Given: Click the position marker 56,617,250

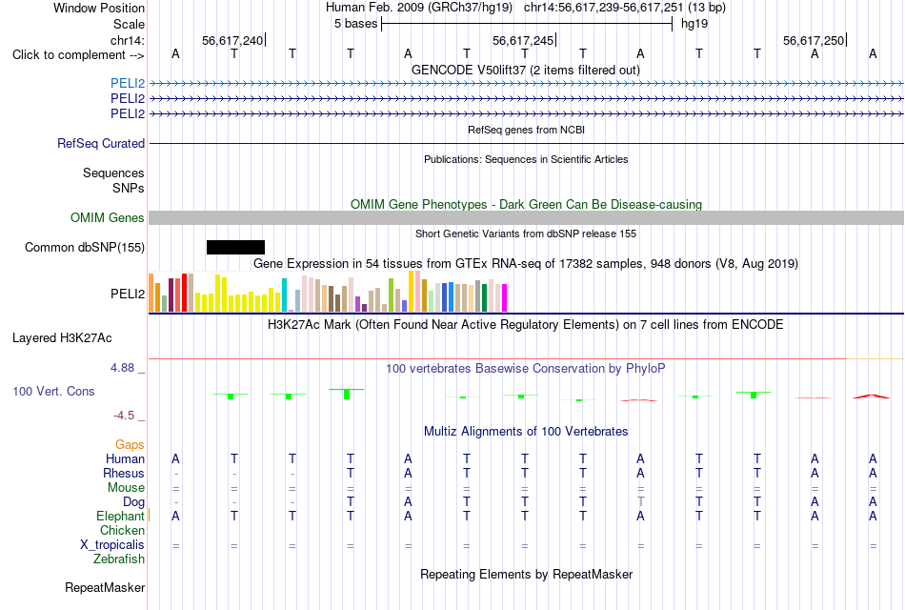Looking at the screenshot, I should tap(814, 40).
